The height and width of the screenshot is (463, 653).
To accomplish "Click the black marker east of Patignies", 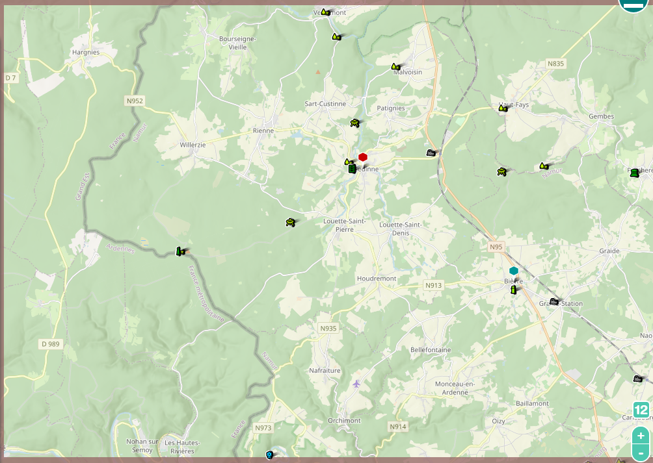I will coord(430,153).
